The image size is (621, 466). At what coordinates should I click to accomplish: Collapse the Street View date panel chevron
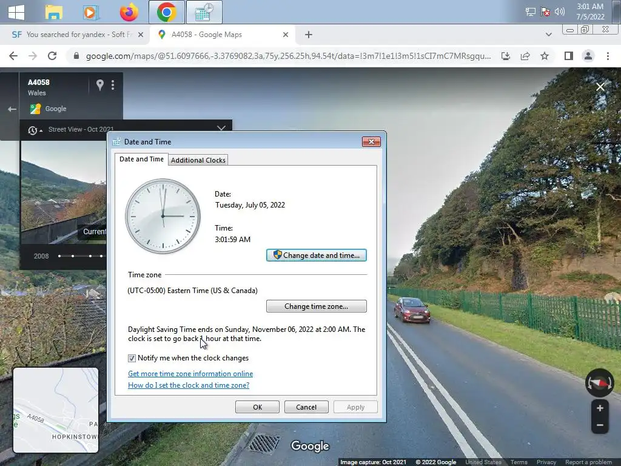221,128
